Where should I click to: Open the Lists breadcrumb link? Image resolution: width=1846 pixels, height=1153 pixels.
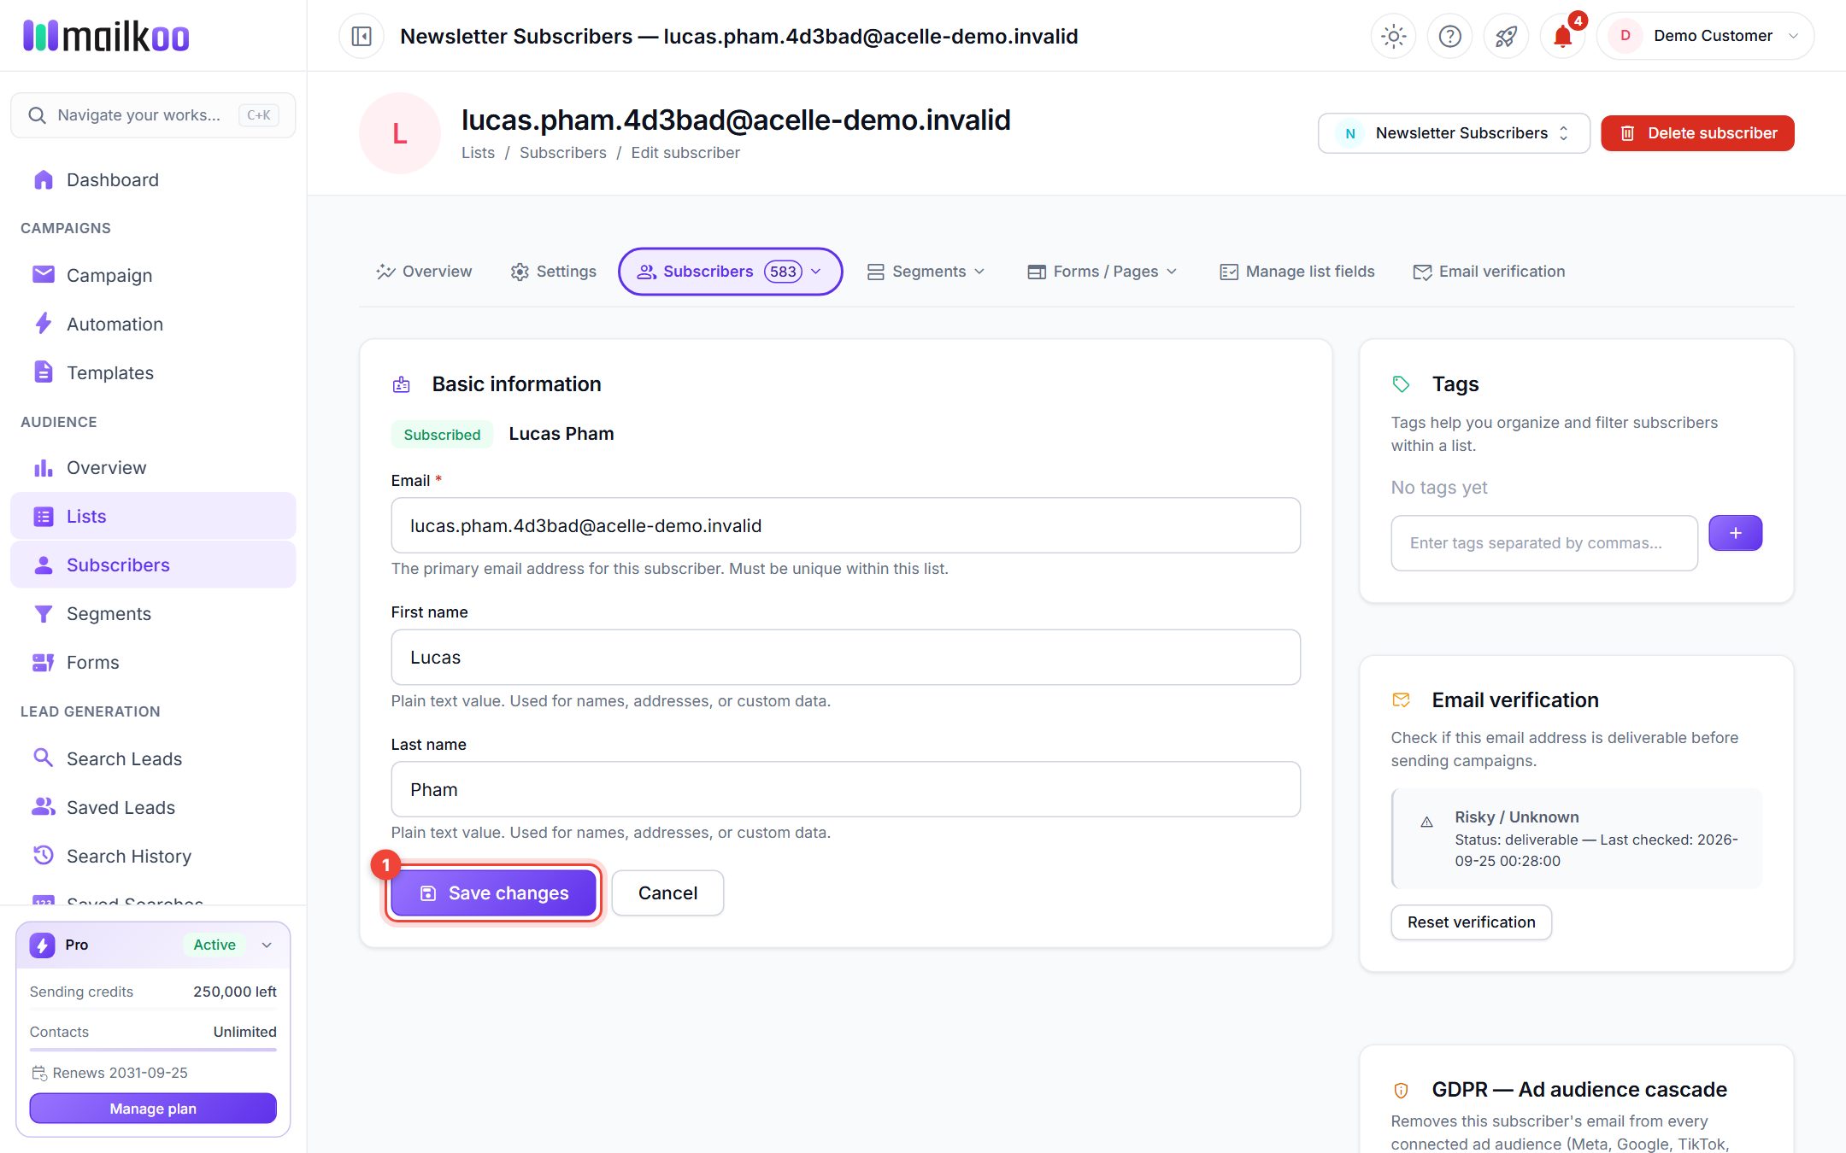pos(478,153)
